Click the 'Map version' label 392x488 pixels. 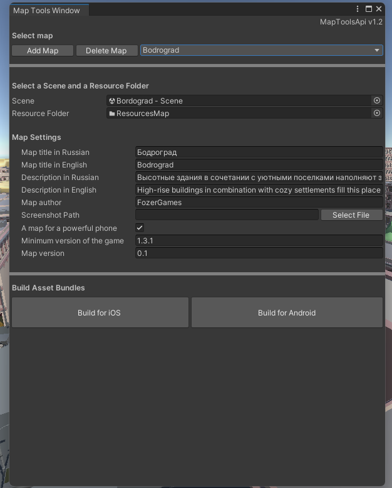point(43,253)
